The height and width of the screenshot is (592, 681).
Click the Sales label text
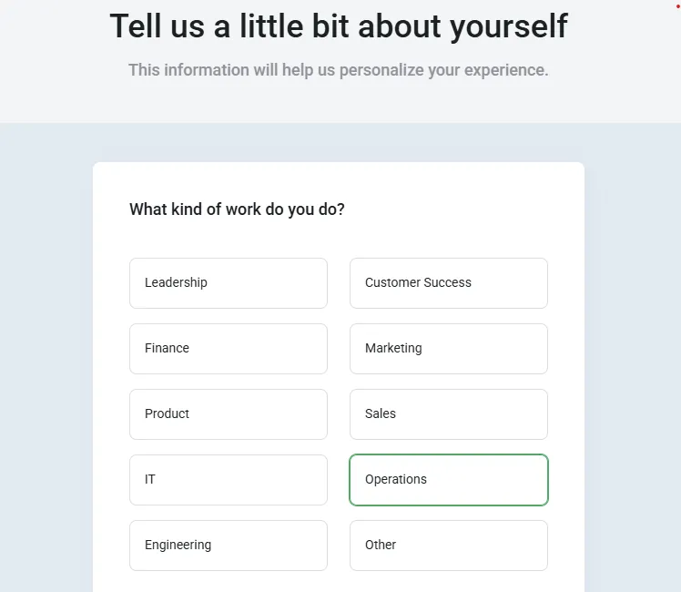tap(381, 414)
